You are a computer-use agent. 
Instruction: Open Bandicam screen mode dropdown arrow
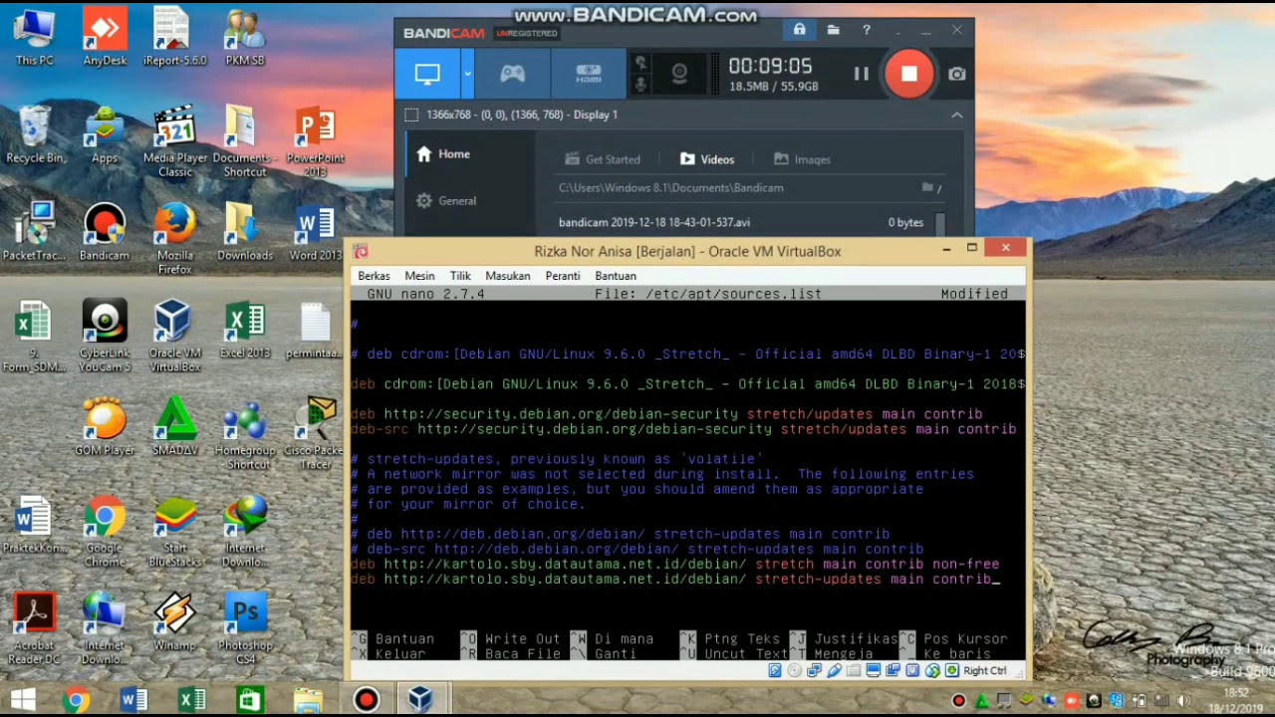(467, 74)
